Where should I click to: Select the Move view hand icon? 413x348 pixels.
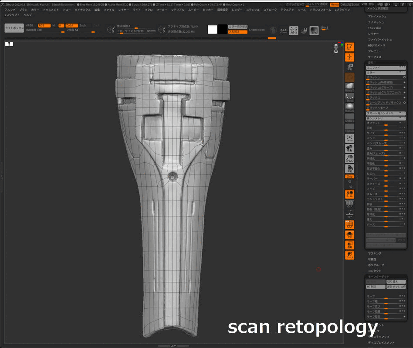click(349, 149)
